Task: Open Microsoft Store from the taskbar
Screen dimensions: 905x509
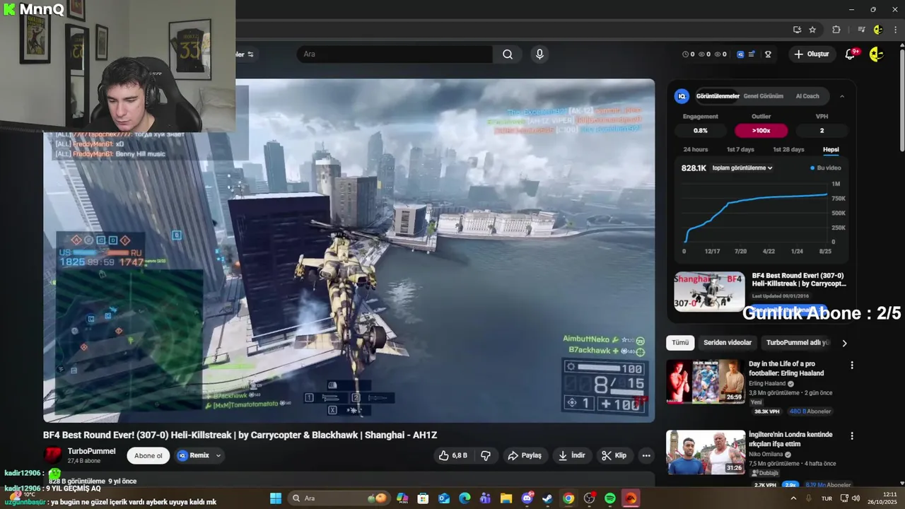Action: point(423,498)
